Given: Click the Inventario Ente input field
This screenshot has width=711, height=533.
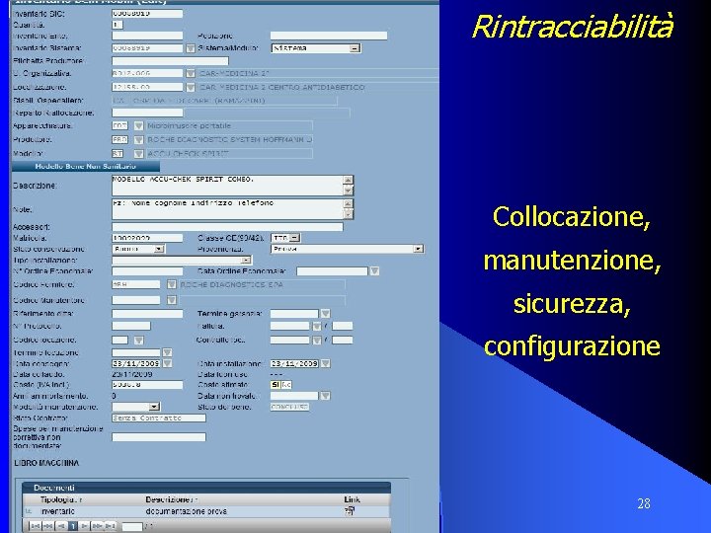Looking at the screenshot, I should (147, 36).
